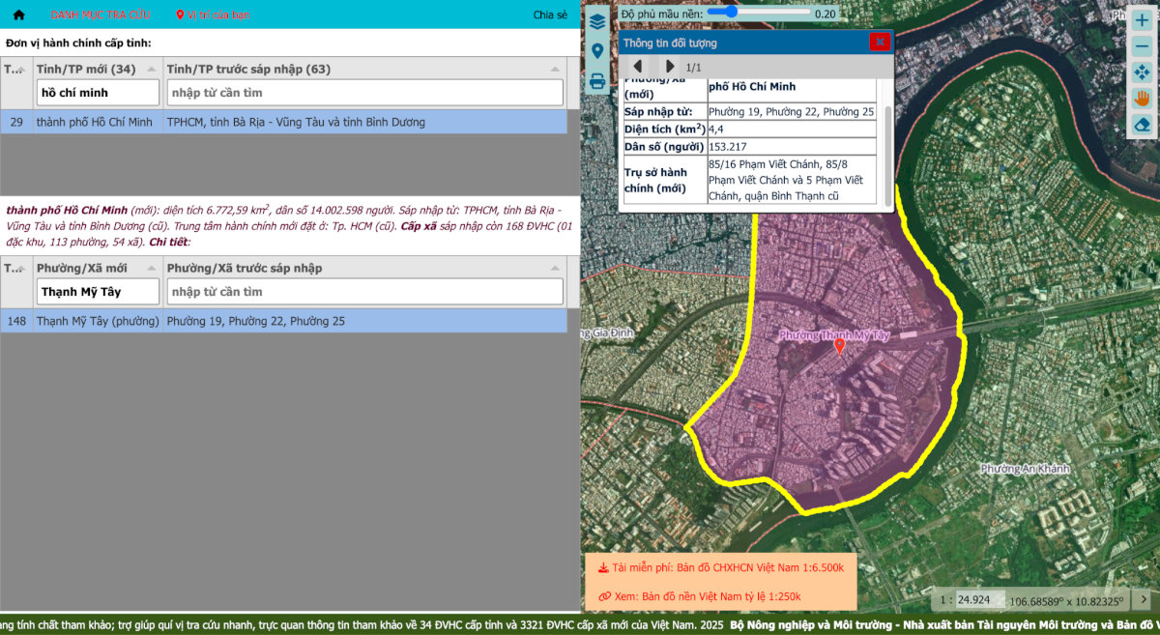
Task: Fit map to full extent
Action: (x=1142, y=72)
